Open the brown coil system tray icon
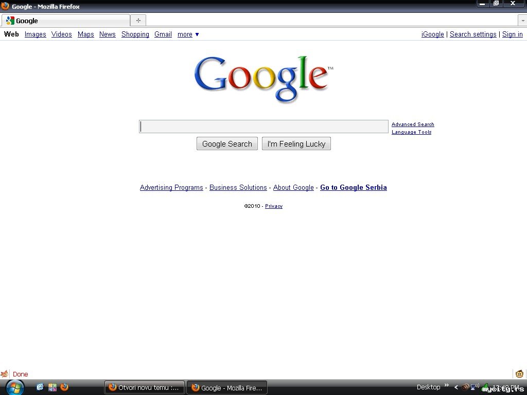 (x=465, y=387)
